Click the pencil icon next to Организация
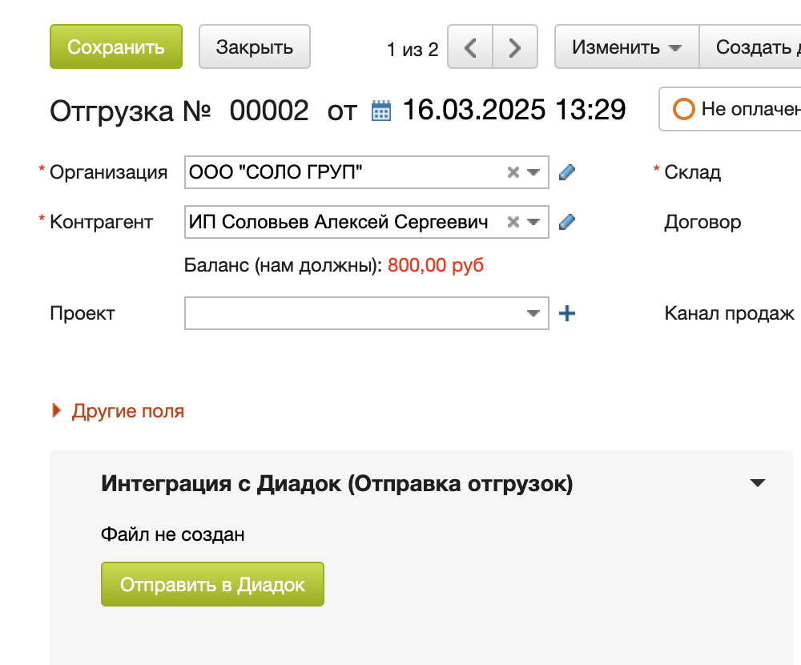Screen dimensions: 801x665 [x=567, y=172]
